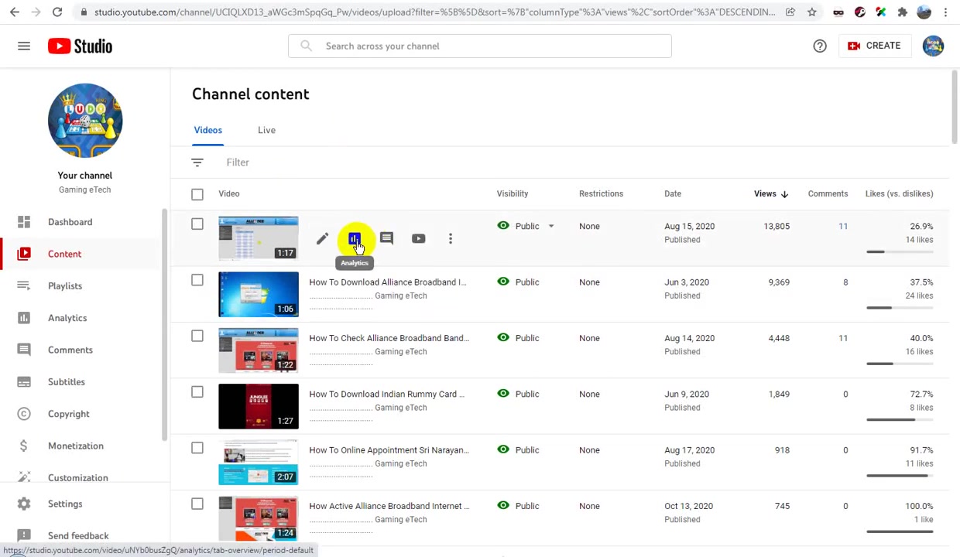960x557 pixels.
Task: Open Analytics icon for first video
Action: coord(355,239)
